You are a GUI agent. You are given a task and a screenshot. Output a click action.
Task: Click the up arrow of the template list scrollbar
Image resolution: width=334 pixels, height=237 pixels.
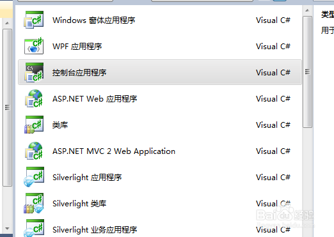click(x=307, y=10)
